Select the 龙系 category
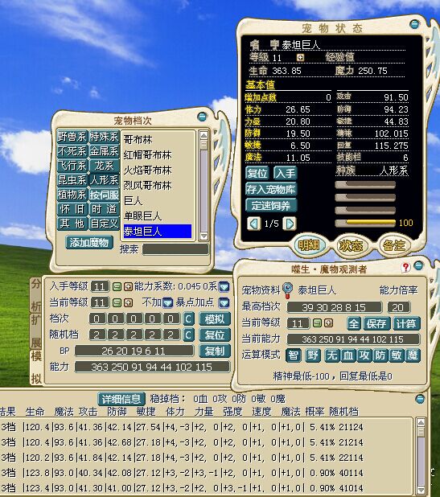Screen dimensions: 440x497 [x=104, y=166]
